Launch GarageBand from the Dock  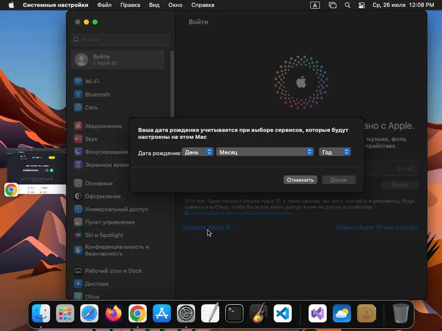[x=259, y=313]
